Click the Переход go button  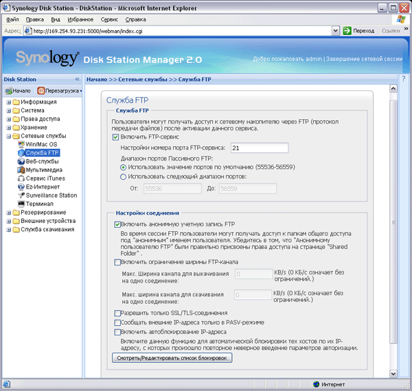(359, 31)
